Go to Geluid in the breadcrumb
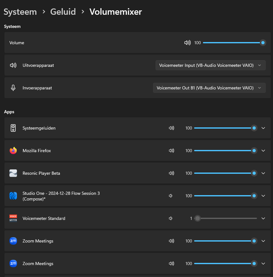Image resolution: width=273 pixels, height=277 pixels. [63, 12]
